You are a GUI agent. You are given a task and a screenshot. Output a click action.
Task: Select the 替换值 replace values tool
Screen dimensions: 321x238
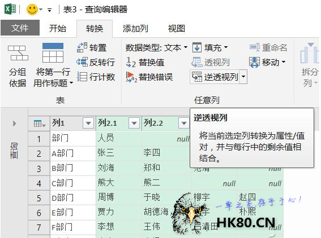tap(145, 62)
